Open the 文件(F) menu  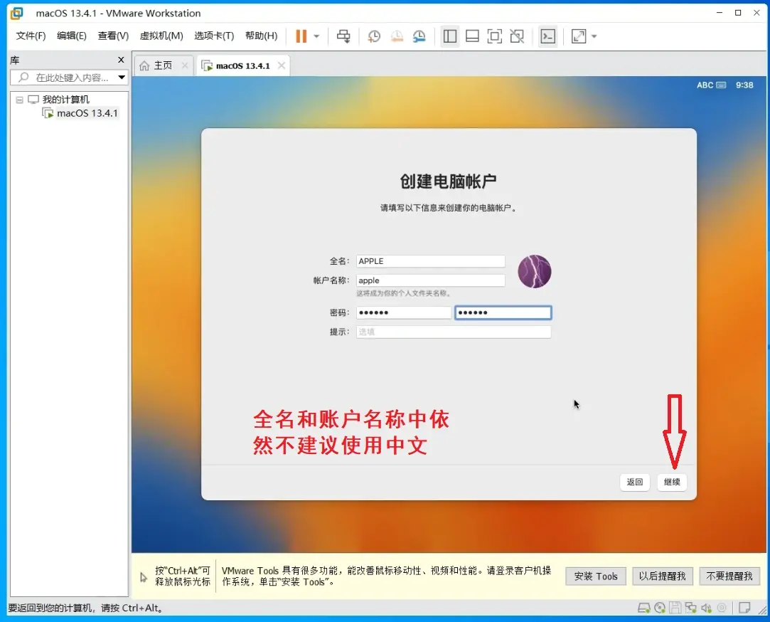(31, 36)
